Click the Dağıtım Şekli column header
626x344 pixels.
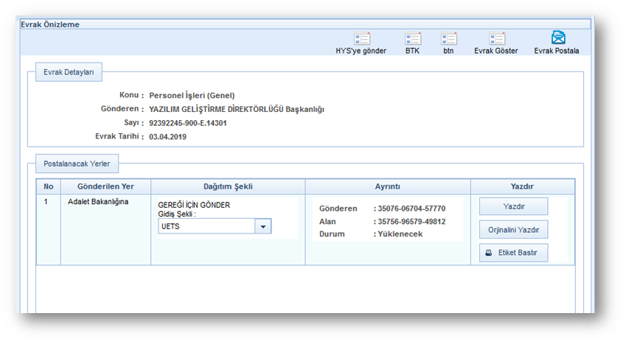pos(228,186)
